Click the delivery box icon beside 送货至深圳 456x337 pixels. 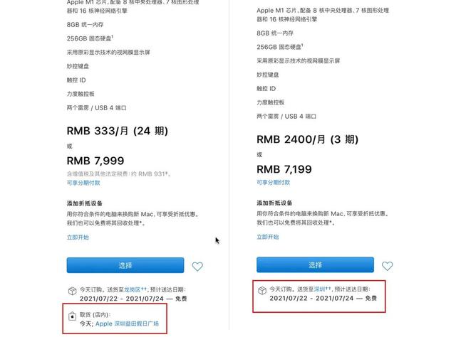(x=262, y=290)
